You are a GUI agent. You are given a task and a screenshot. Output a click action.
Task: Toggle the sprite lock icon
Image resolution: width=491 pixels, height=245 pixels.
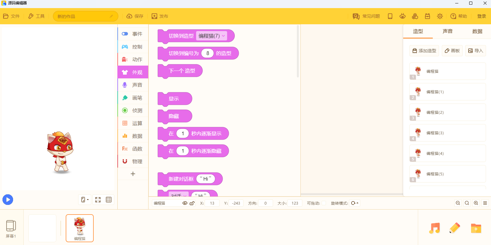(x=192, y=203)
